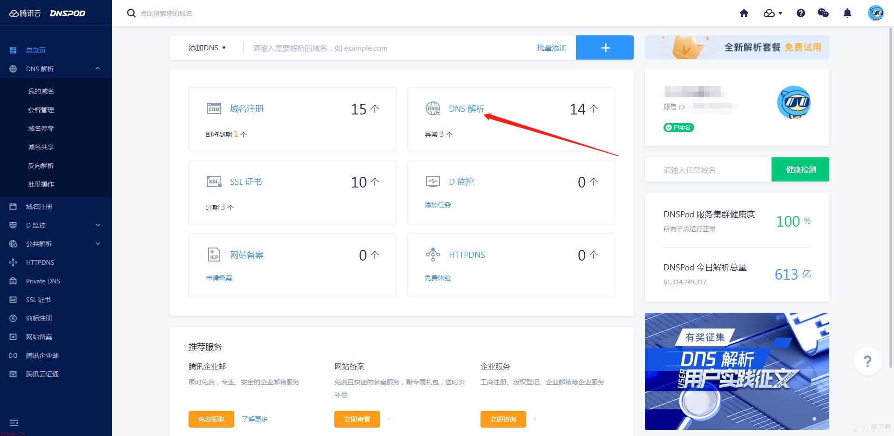Image resolution: width=894 pixels, height=436 pixels.
Task: Open the DNS 解析 用户实践征文 banner
Action: click(737, 371)
